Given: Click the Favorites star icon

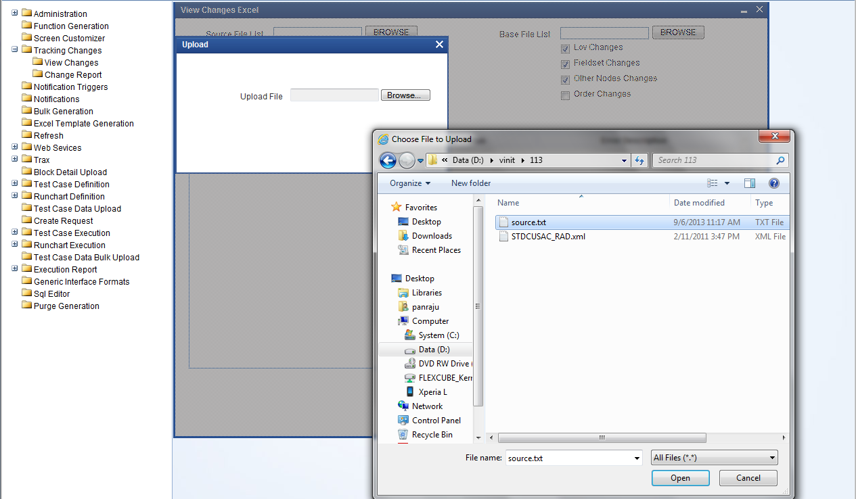Looking at the screenshot, I should [397, 207].
